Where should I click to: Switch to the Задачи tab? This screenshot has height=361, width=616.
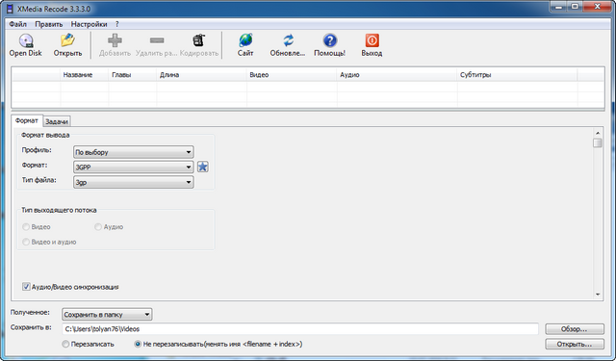pyautogui.click(x=57, y=121)
